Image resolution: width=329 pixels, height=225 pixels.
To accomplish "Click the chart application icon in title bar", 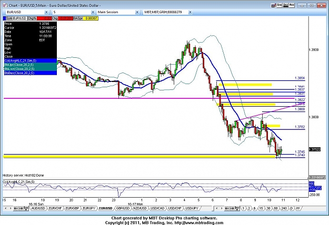I will click(x=5, y=5).
